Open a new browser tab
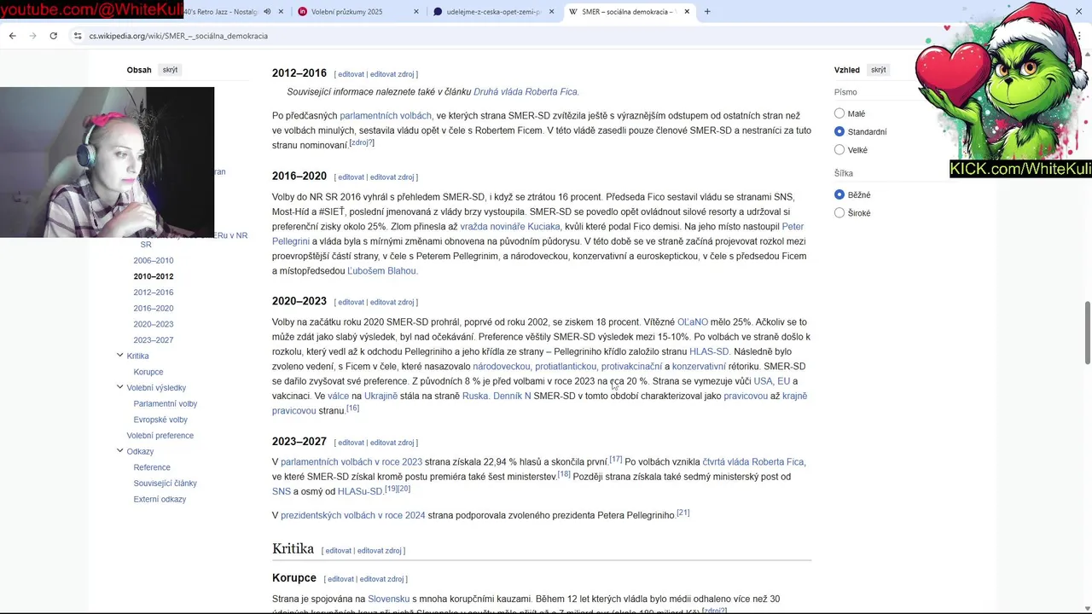This screenshot has height=614, width=1092. 707,12
